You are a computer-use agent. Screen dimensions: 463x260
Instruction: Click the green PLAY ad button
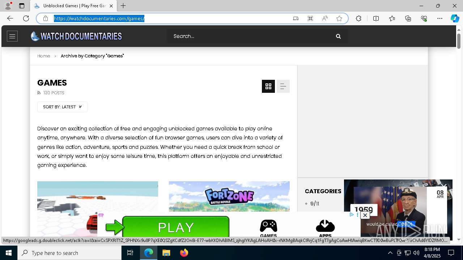[176, 227]
